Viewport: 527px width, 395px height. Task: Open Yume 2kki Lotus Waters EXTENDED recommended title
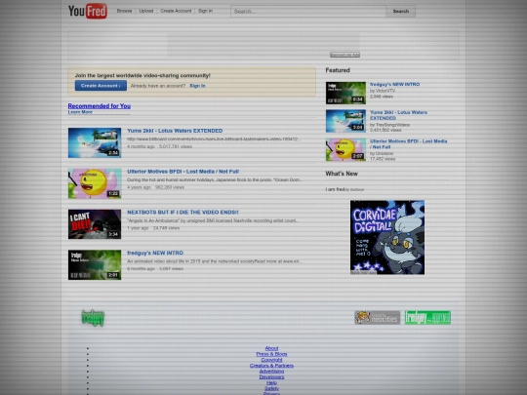(x=175, y=131)
